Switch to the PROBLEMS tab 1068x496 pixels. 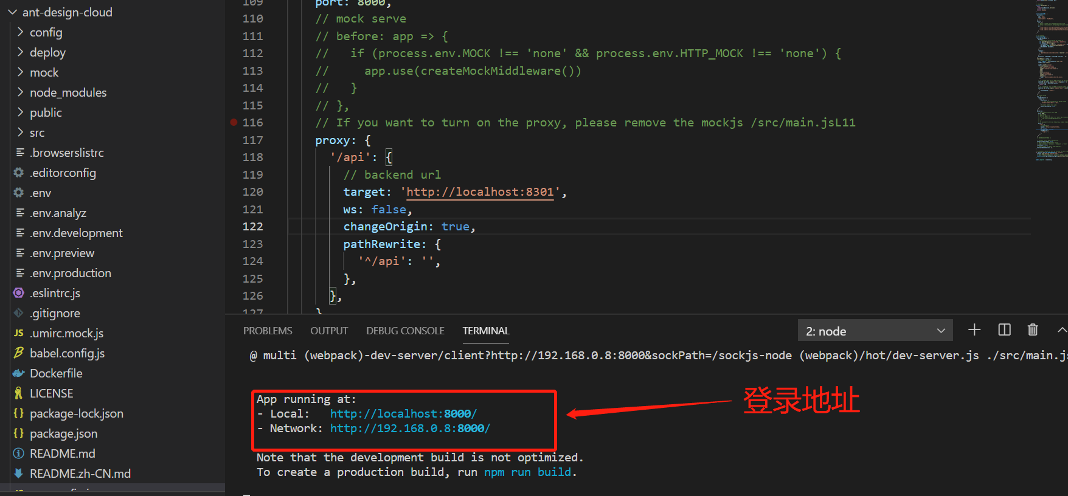[x=268, y=331]
